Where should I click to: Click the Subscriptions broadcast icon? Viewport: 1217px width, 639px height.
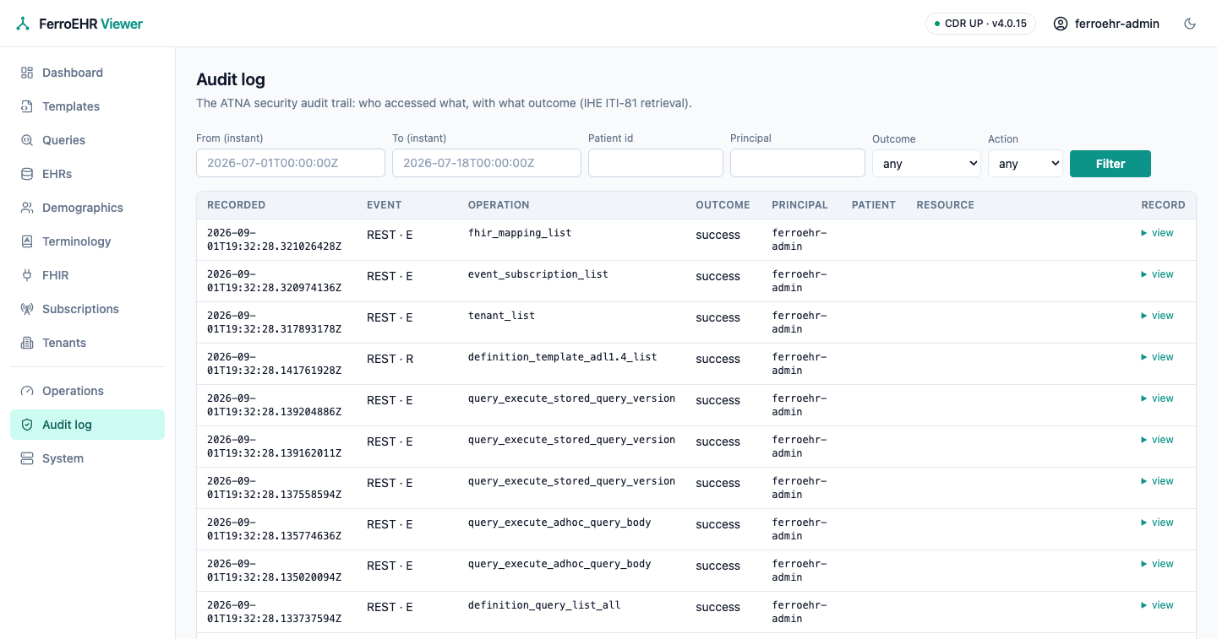point(27,309)
